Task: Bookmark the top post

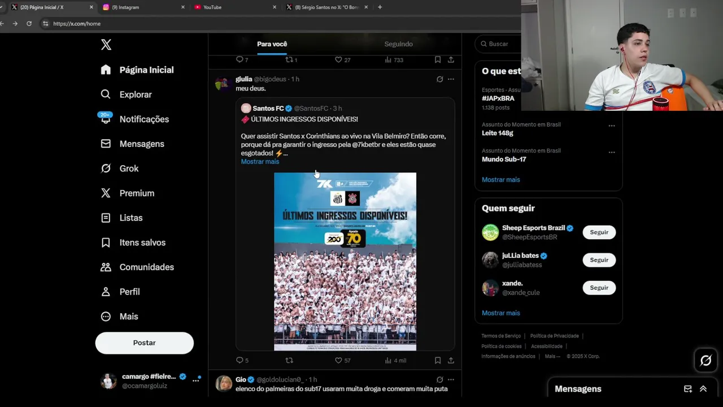Action: pyautogui.click(x=438, y=59)
